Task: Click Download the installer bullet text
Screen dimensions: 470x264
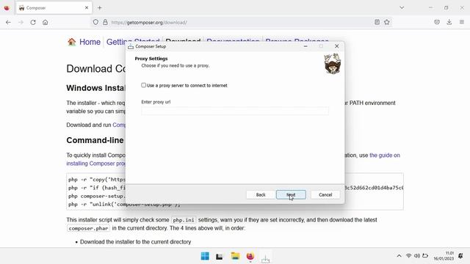Action: (x=135, y=242)
